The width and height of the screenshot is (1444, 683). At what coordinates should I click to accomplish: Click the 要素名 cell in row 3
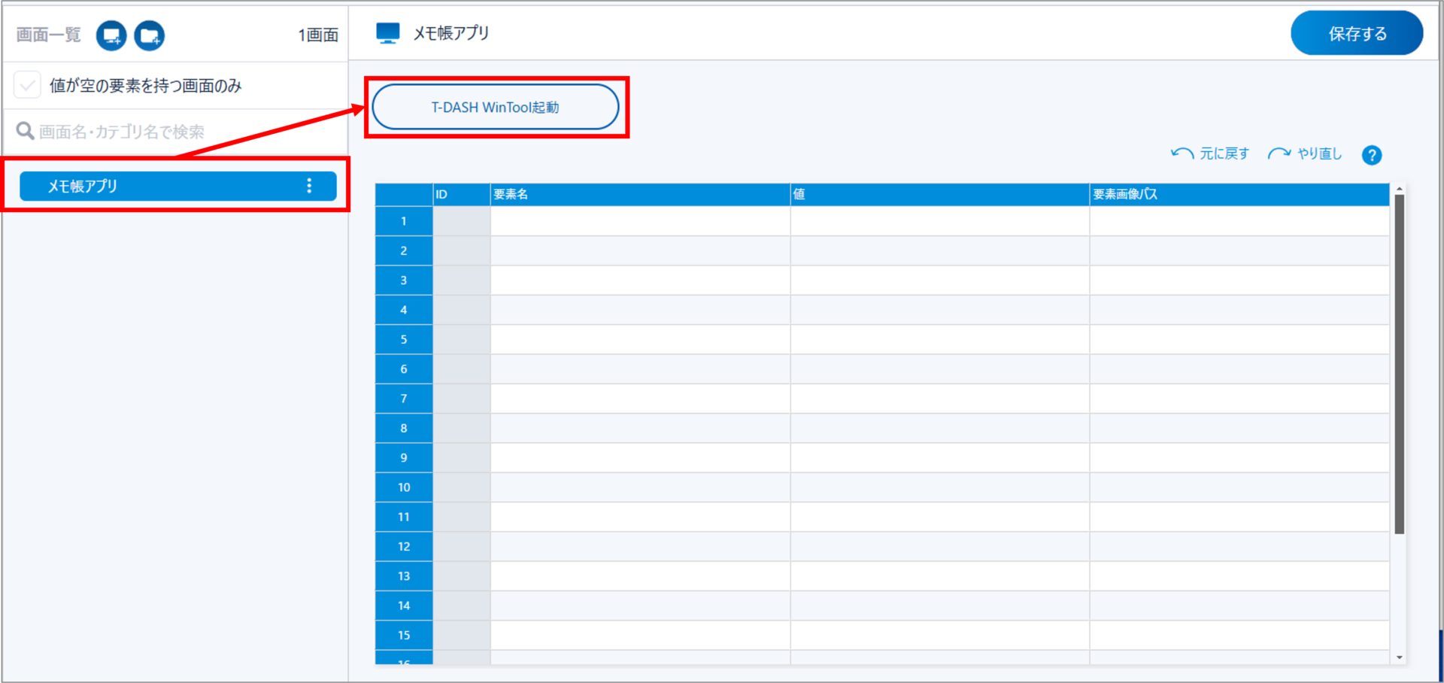(639, 281)
